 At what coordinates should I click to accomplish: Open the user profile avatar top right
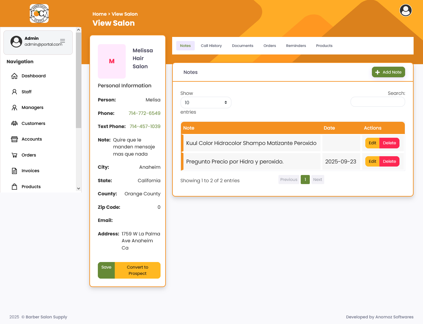405,10
